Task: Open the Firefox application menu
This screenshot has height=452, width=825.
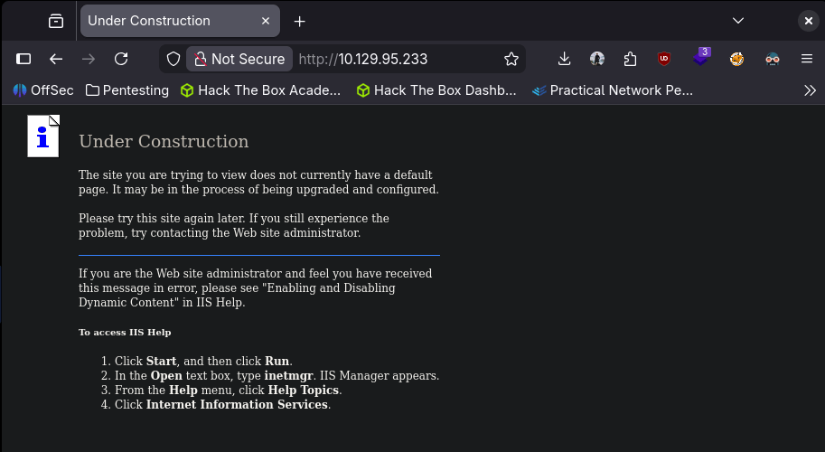Action: point(807,59)
